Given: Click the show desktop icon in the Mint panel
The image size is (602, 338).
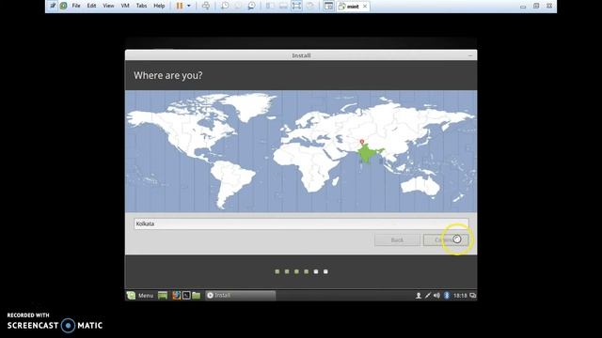Looking at the screenshot, I should pos(163,296).
